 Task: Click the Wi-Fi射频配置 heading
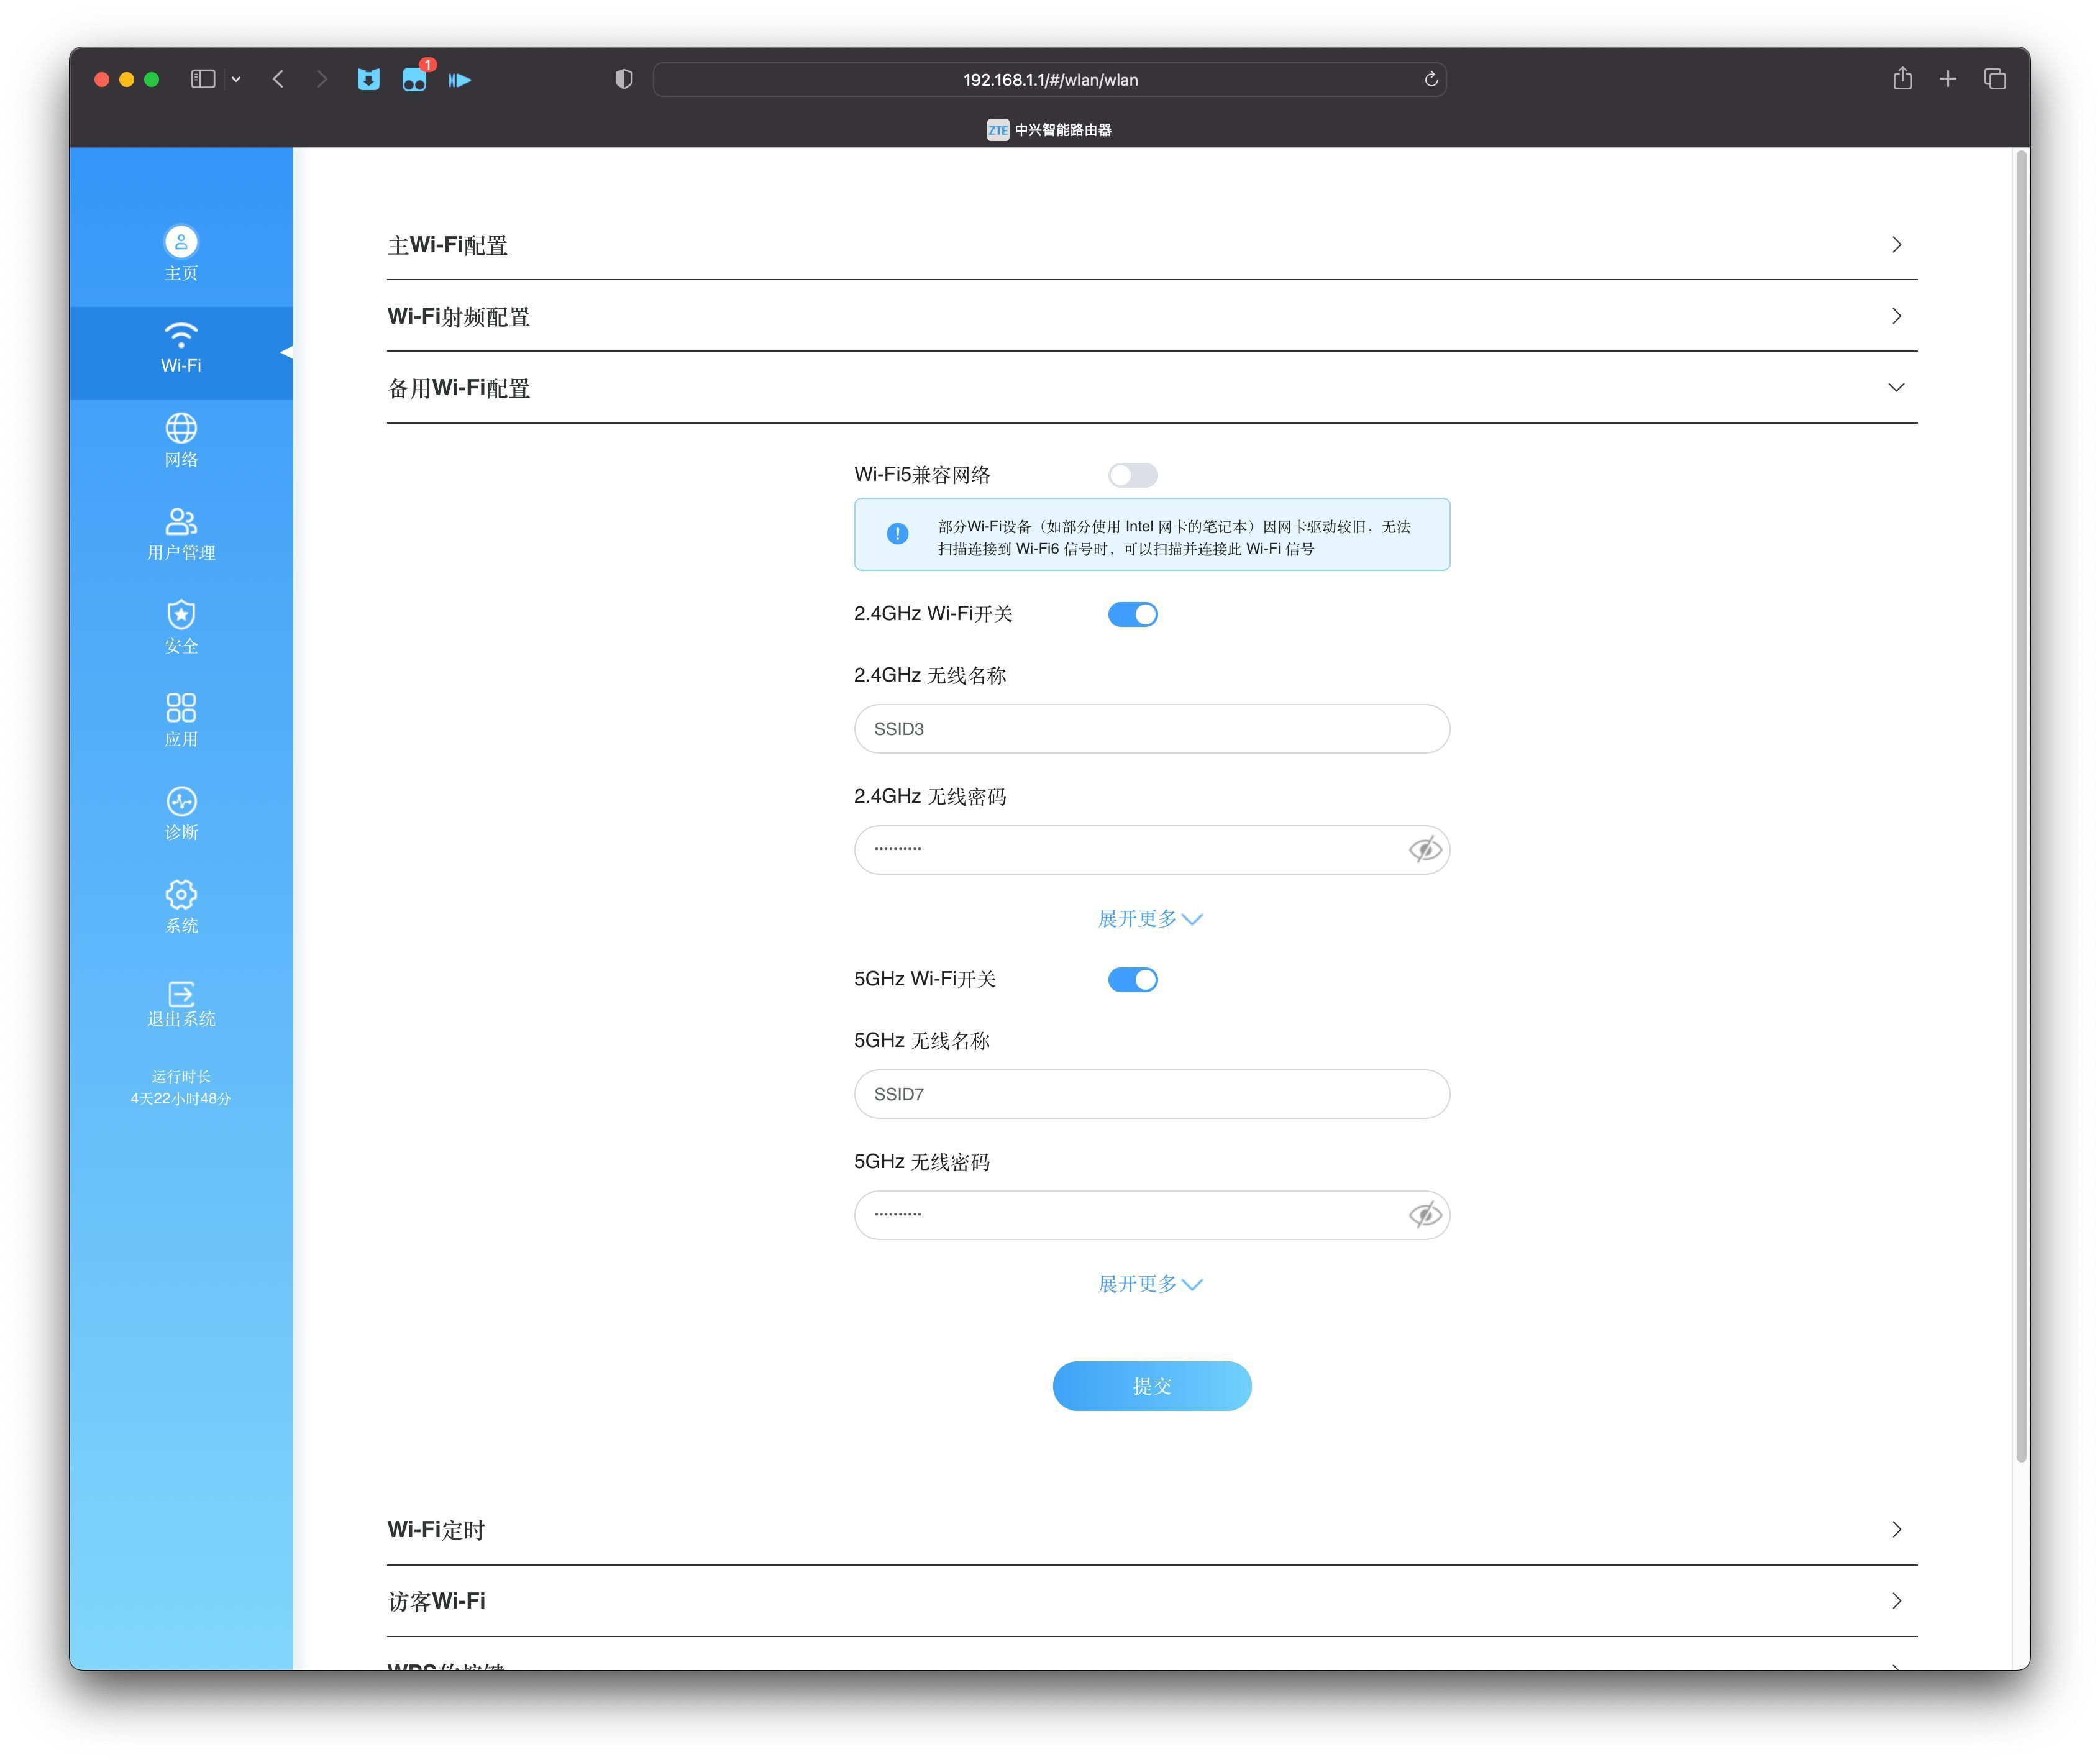(458, 316)
